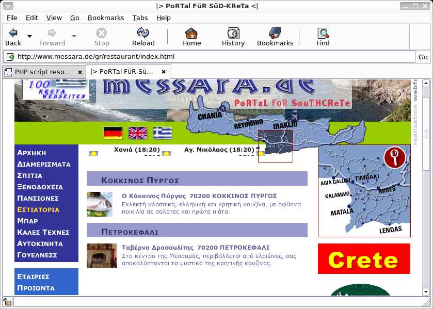Open the Tabs menu
Screen dimensions: 433x309
pos(140,18)
